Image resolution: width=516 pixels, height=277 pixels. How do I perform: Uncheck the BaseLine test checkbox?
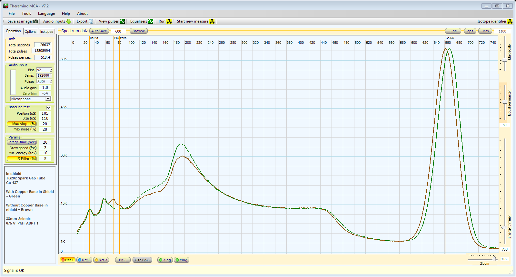48,108
